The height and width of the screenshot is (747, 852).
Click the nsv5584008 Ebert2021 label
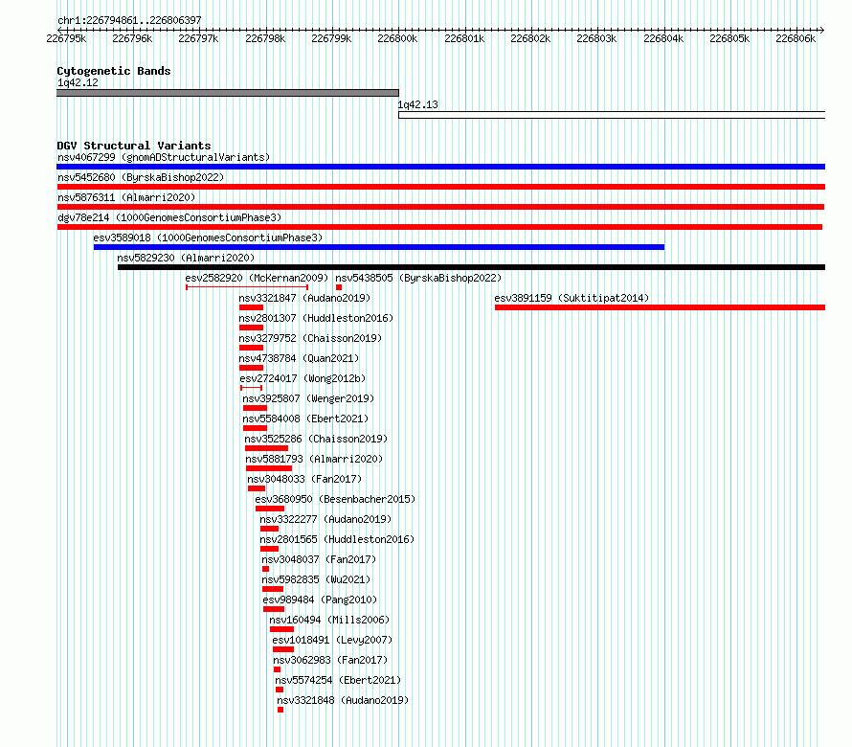305,419
